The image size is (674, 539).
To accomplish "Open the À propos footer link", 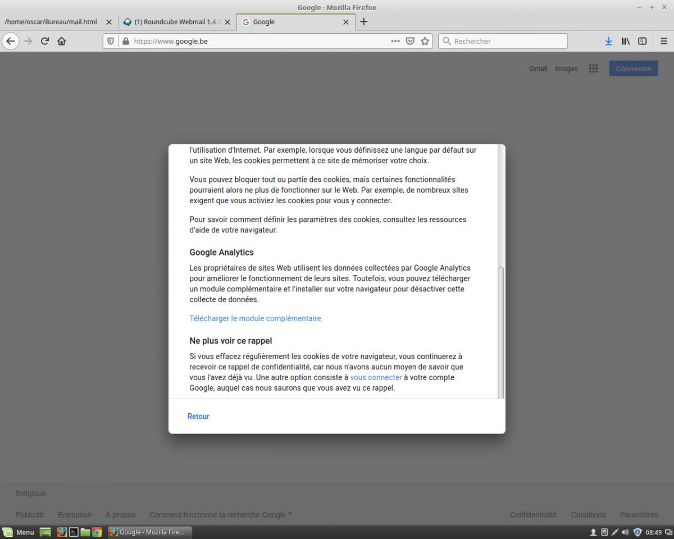I will (x=120, y=514).
